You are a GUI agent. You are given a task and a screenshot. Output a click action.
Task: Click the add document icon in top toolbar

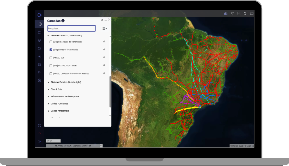tap(245, 14)
